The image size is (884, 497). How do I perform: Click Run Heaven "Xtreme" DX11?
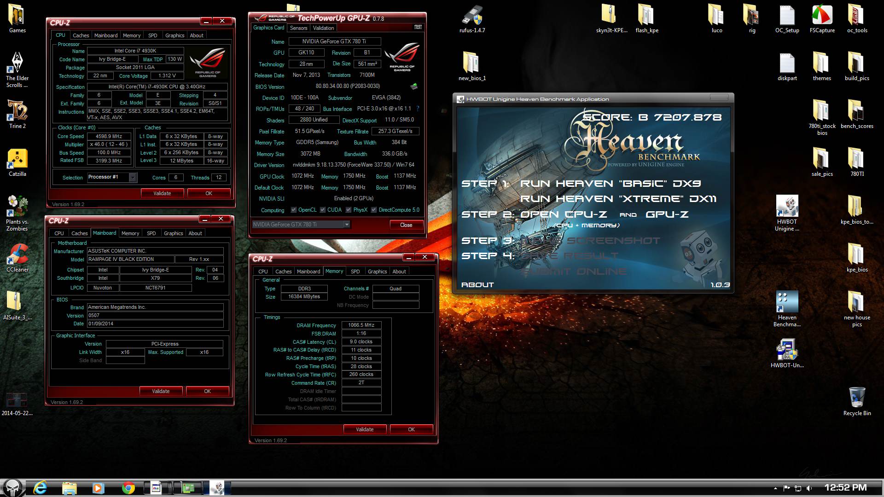click(618, 199)
